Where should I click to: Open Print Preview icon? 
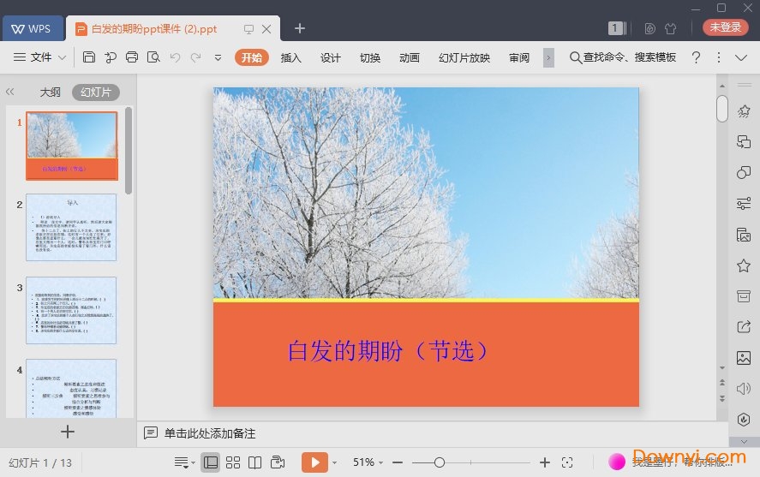[x=153, y=57]
